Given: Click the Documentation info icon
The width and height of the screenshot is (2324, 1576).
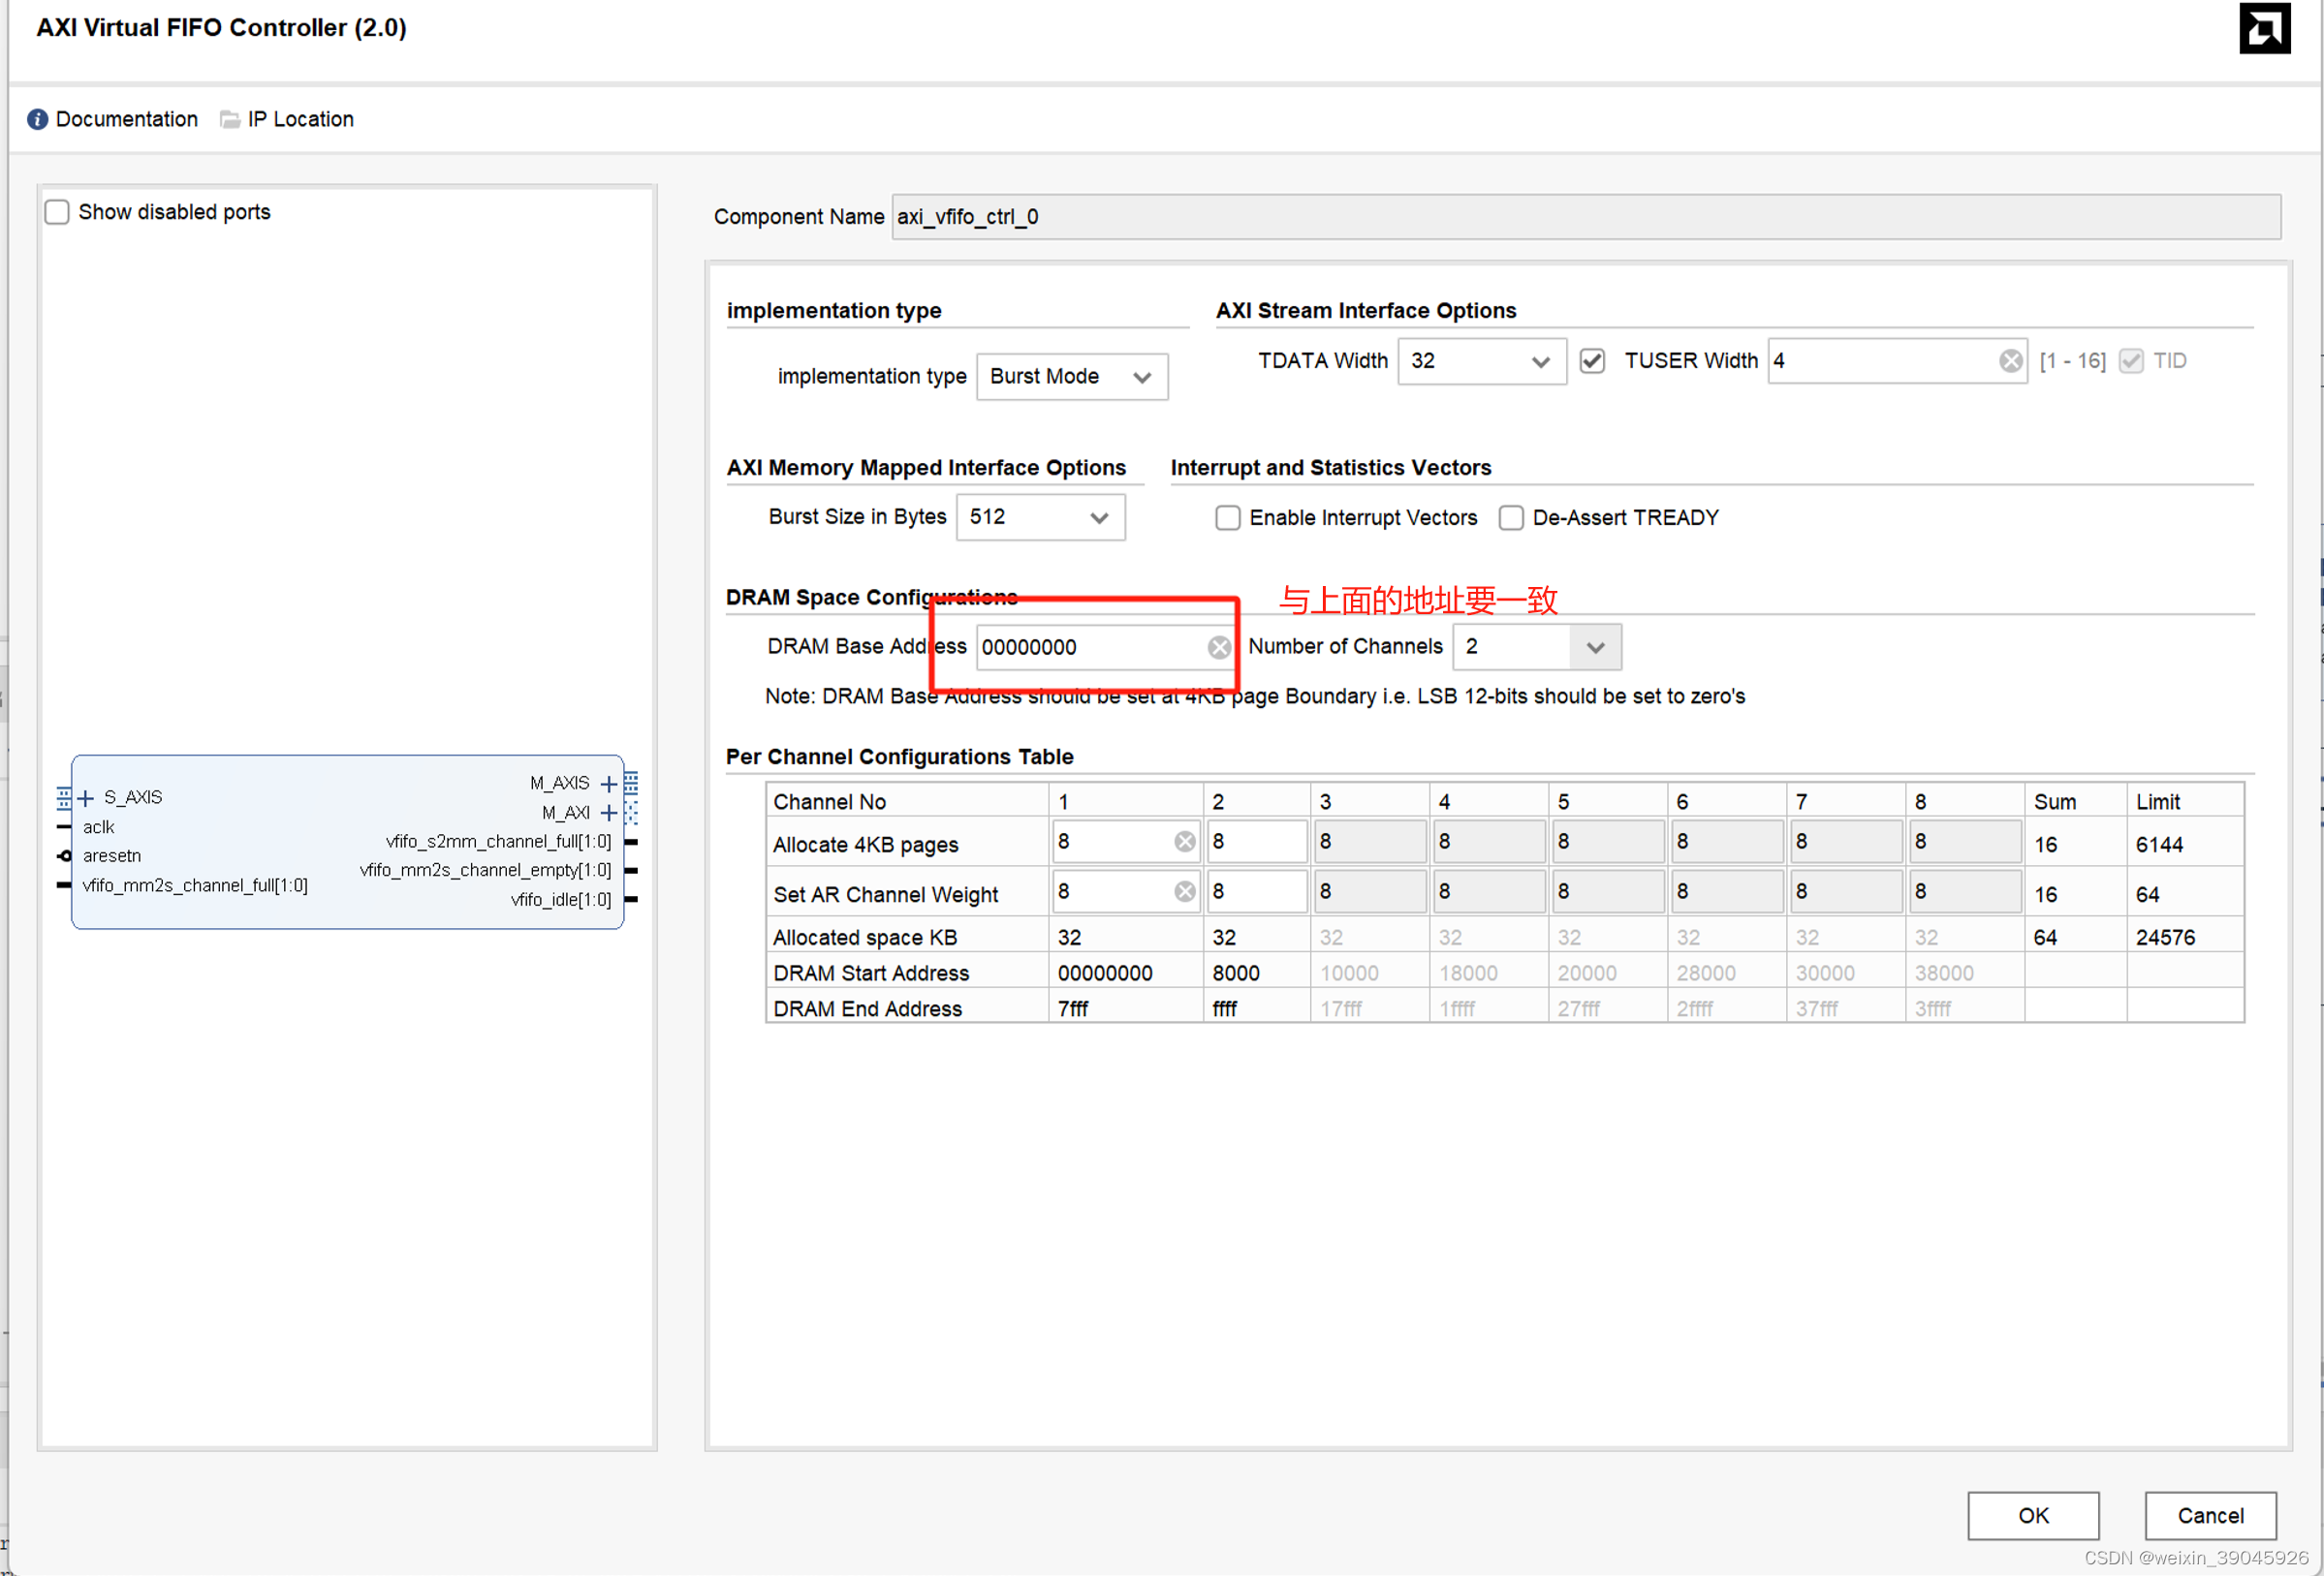Looking at the screenshot, I should [x=37, y=120].
